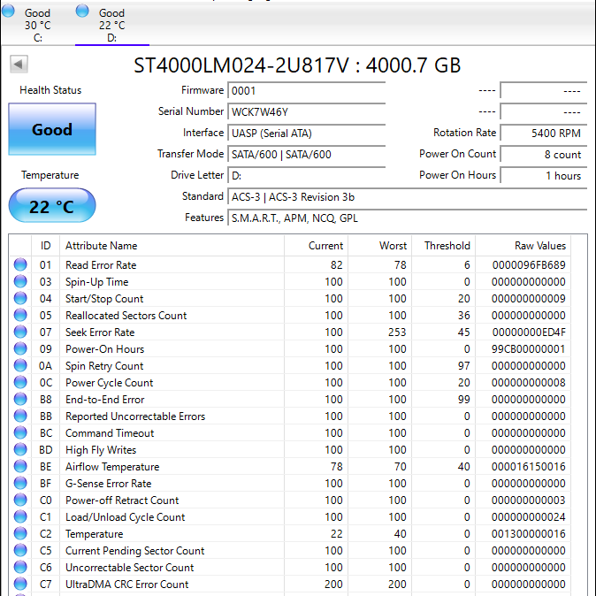Click status orb of G-Sense Error Rate row

[x=20, y=483]
